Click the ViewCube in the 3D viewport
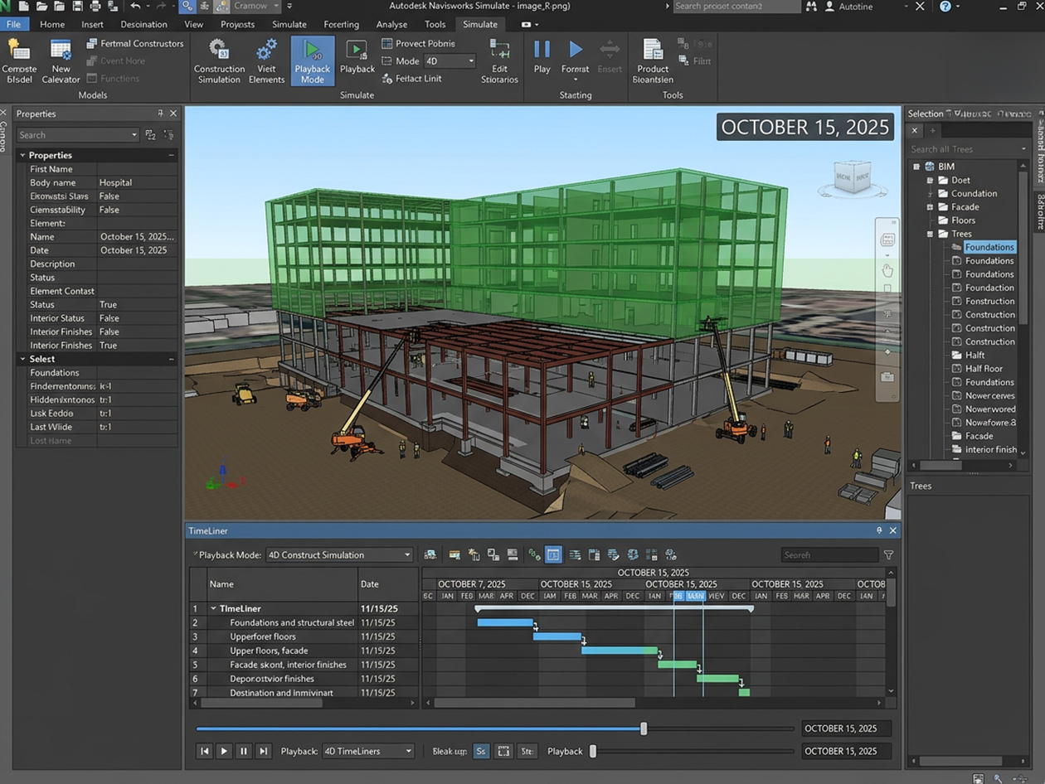The height and width of the screenshot is (784, 1045). point(853,177)
